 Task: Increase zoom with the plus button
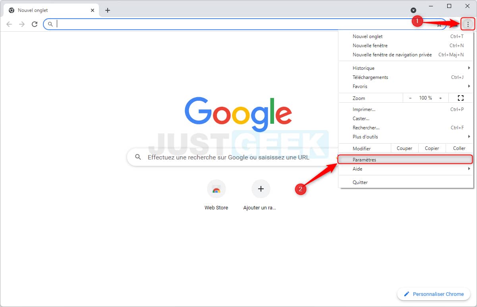pyautogui.click(x=440, y=98)
